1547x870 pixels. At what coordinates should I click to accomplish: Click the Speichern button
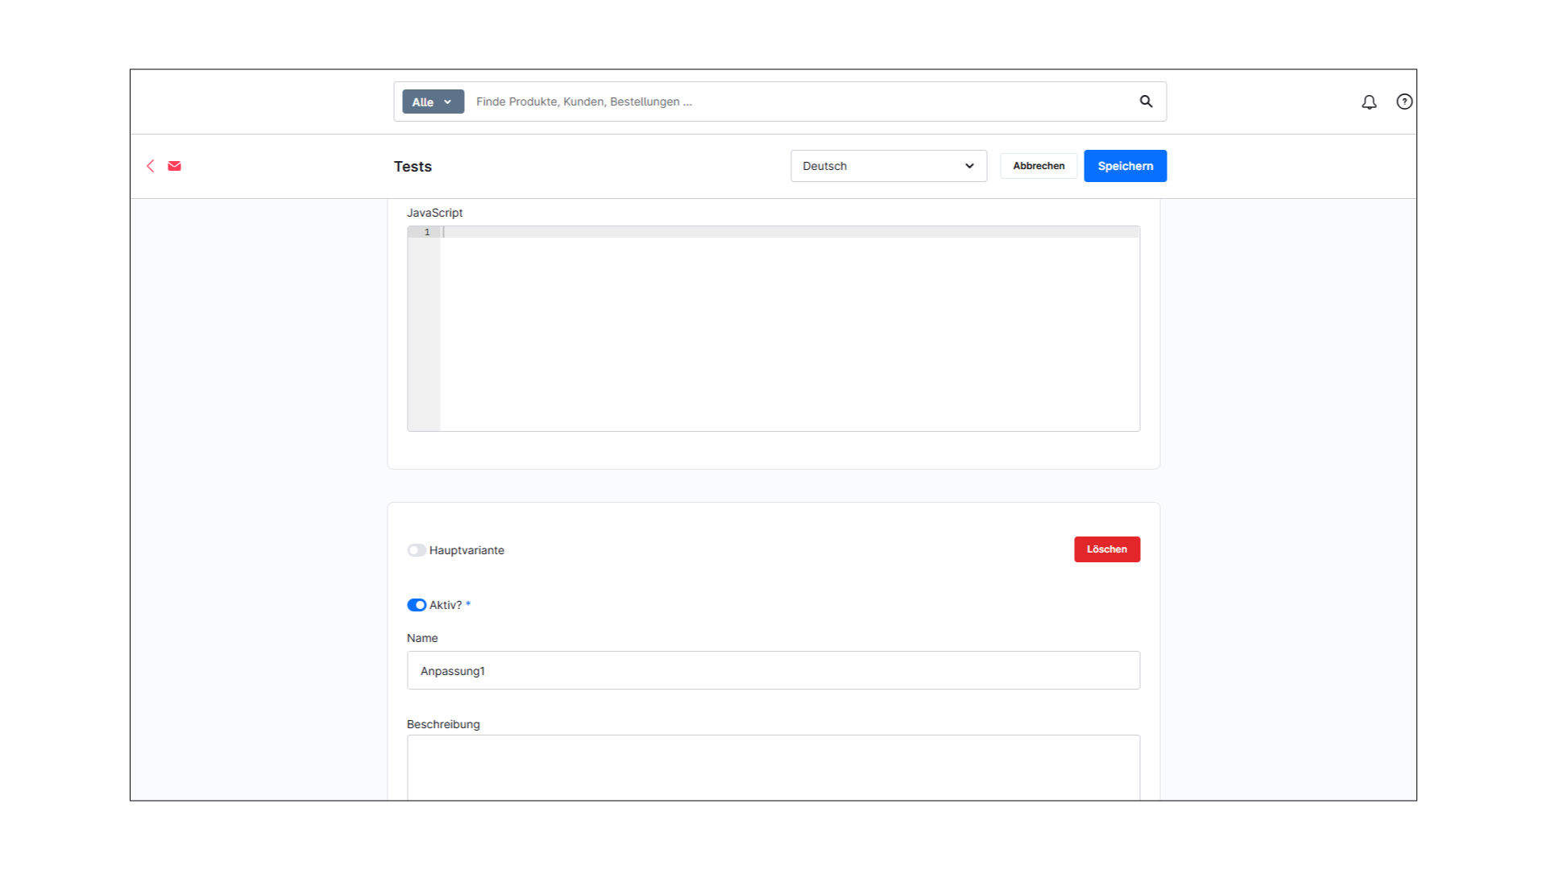pyautogui.click(x=1125, y=166)
